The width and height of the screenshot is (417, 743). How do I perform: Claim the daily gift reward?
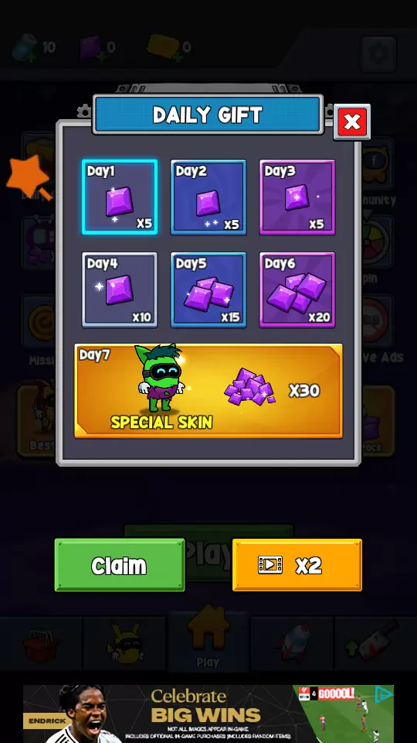coord(120,565)
